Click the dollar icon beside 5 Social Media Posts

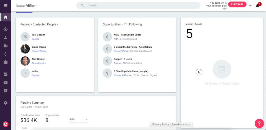click(x=107, y=49)
